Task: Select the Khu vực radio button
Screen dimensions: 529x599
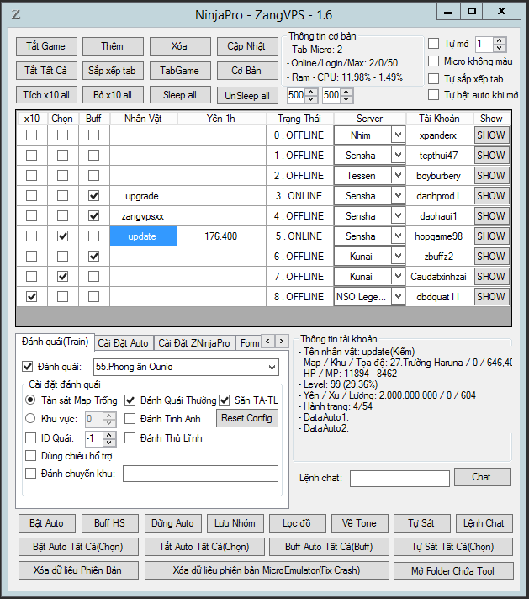Action: [x=31, y=418]
